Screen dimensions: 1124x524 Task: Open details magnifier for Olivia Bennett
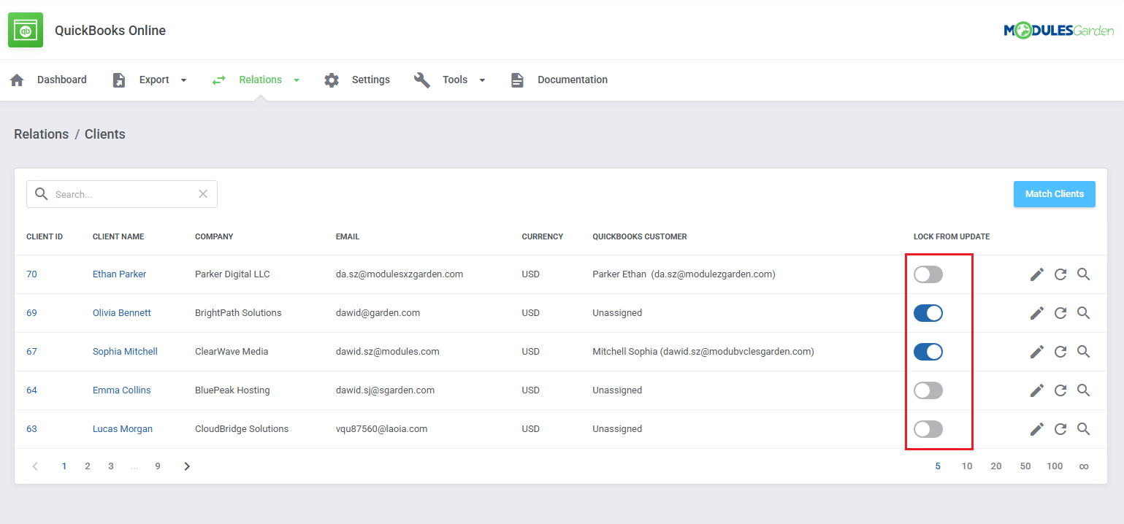click(x=1084, y=313)
